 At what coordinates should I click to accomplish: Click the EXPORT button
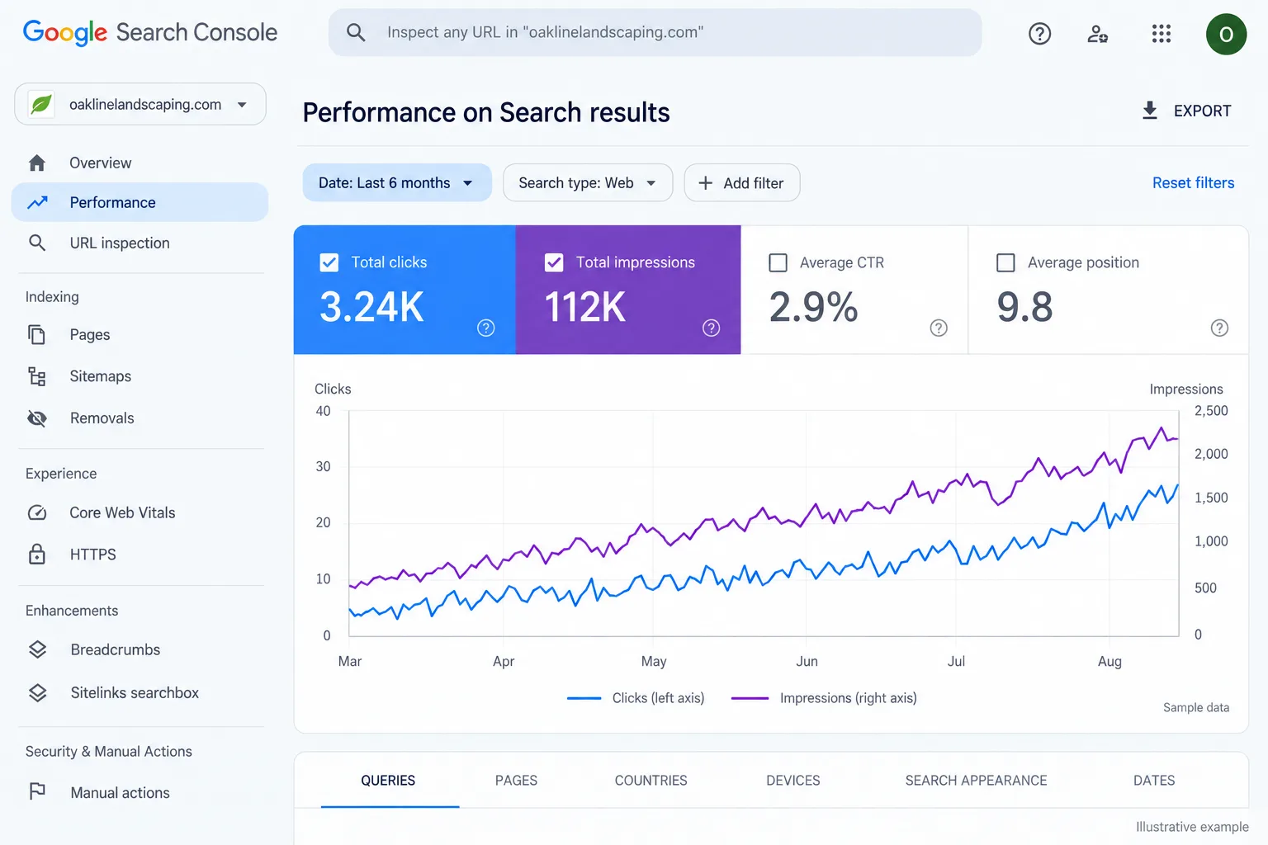click(1186, 111)
